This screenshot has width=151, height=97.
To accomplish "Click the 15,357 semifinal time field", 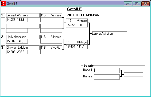I will coord(71,25).
